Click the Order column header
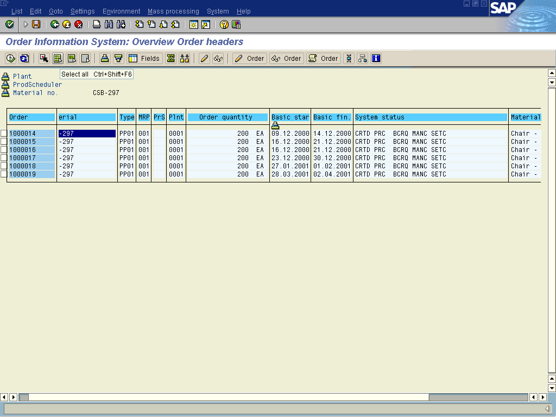 point(32,117)
